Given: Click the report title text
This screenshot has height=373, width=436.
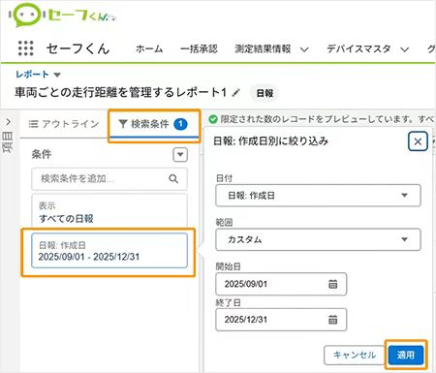Looking at the screenshot, I should tap(120, 93).
